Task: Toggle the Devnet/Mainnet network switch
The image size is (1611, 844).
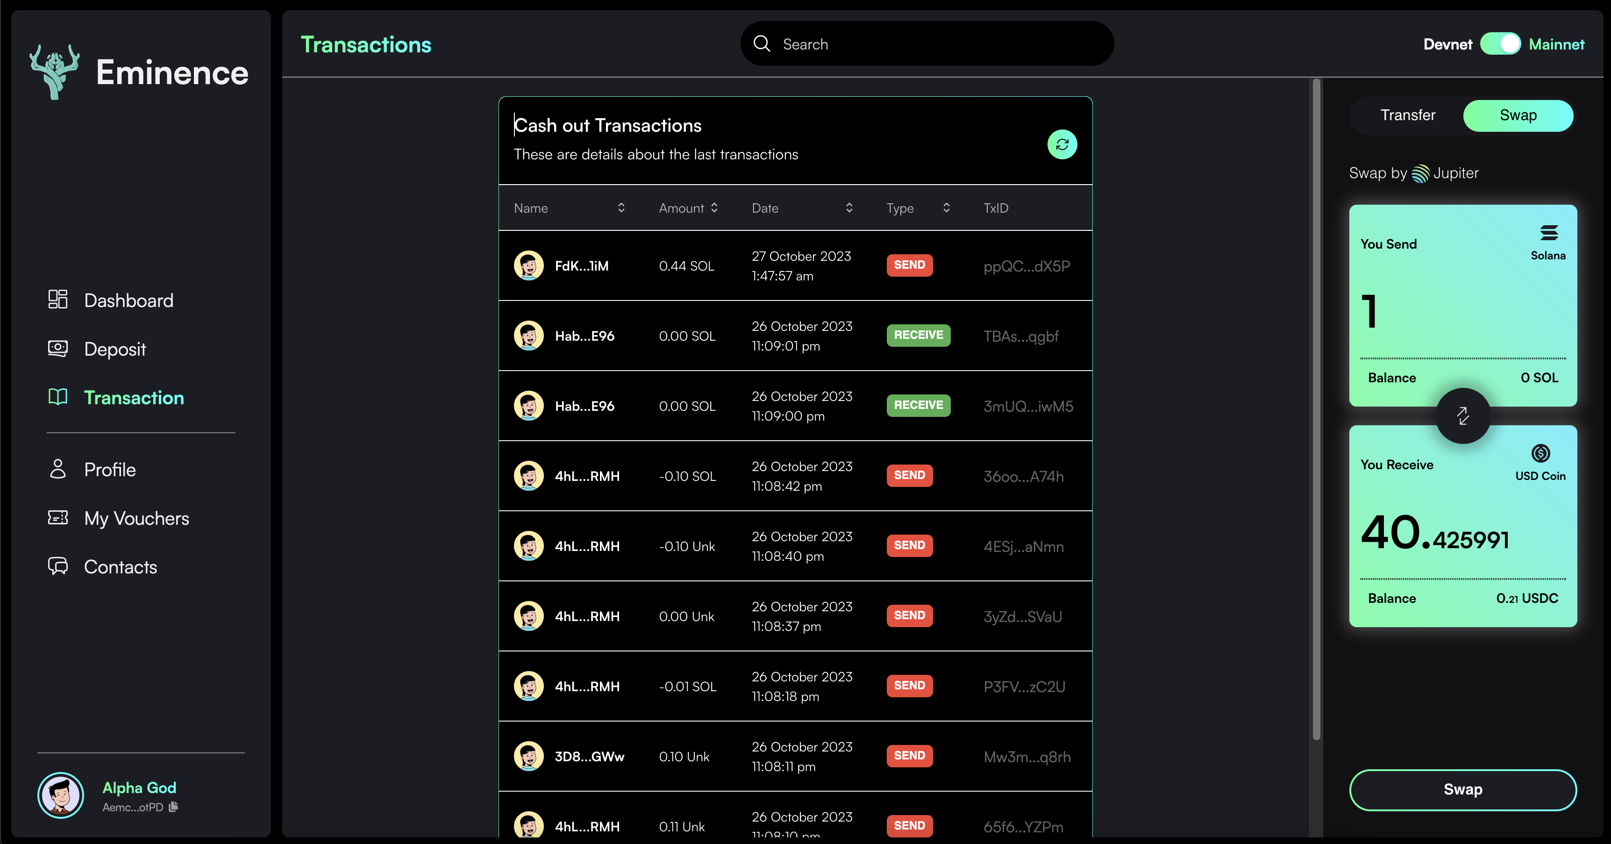Action: (x=1500, y=44)
